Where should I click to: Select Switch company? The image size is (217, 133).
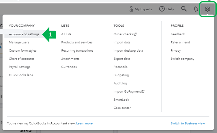(182, 59)
